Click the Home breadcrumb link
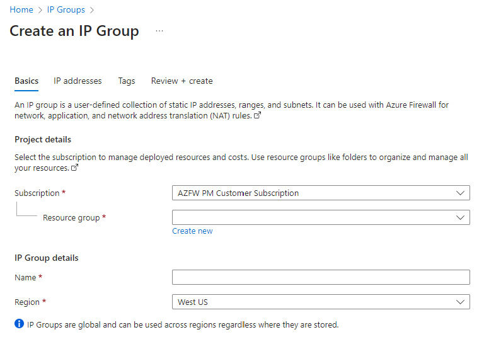This screenshot has width=484, height=349. tap(21, 10)
